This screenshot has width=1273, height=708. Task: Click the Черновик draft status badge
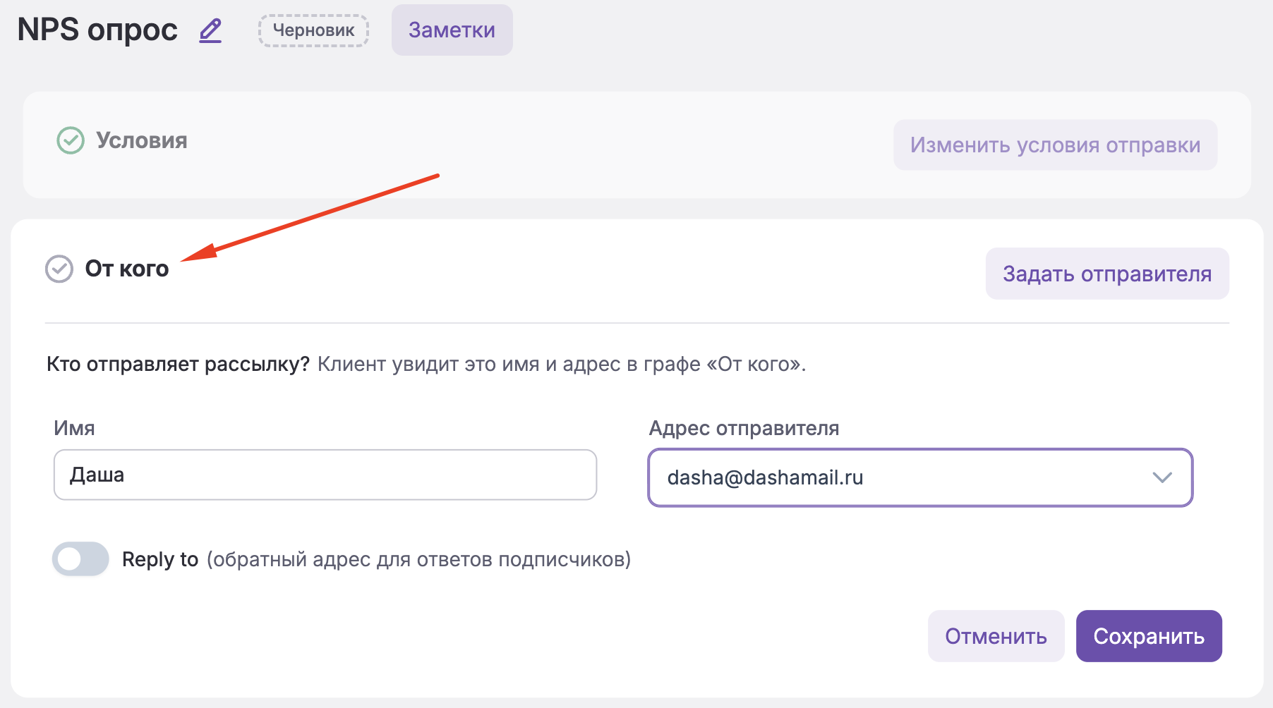click(313, 30)
